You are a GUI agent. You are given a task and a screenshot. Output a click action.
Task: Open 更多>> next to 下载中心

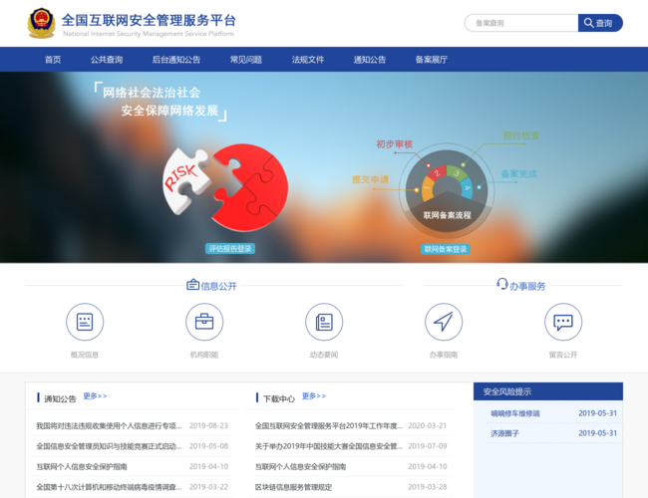[x=314, y=396]
